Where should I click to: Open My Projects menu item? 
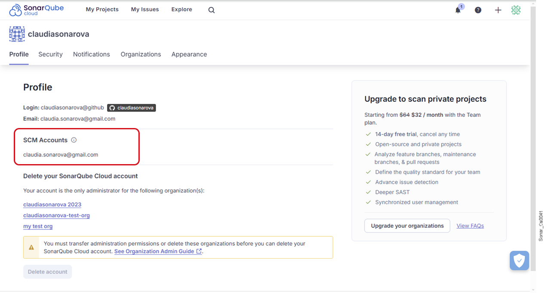click(102, 9)
